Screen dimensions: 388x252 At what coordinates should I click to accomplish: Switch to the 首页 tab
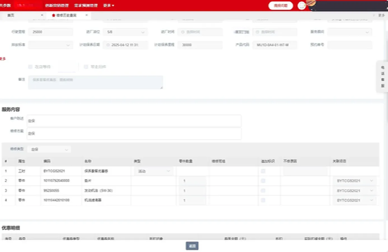[x=11, y=15]
